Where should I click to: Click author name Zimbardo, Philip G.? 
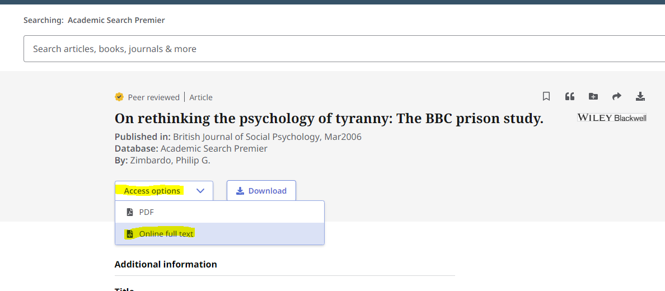pos(170,161)
